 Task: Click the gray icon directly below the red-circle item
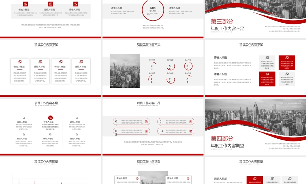pyautogui.click(x=50, y=135)
